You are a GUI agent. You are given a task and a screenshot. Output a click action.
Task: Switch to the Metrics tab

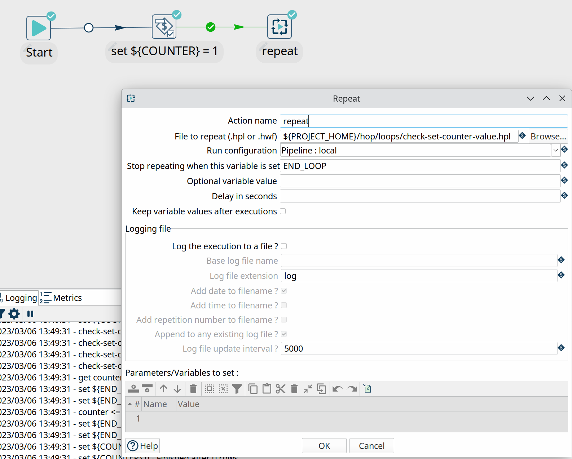tap(61, 298)
